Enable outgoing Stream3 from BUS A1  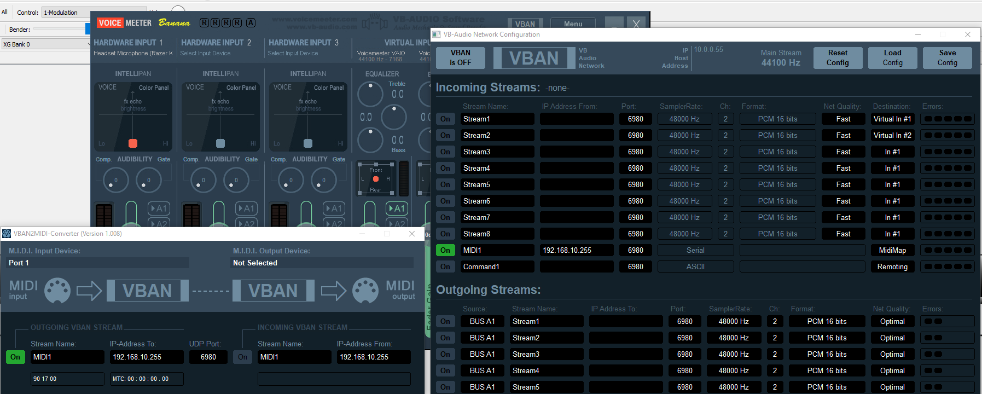pyautogui.click(x=445, y=354)
